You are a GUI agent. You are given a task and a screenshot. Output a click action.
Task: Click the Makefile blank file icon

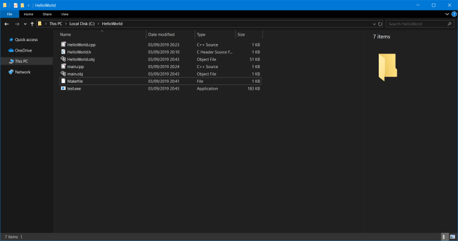pyautogui.click(x=63, y=81)
